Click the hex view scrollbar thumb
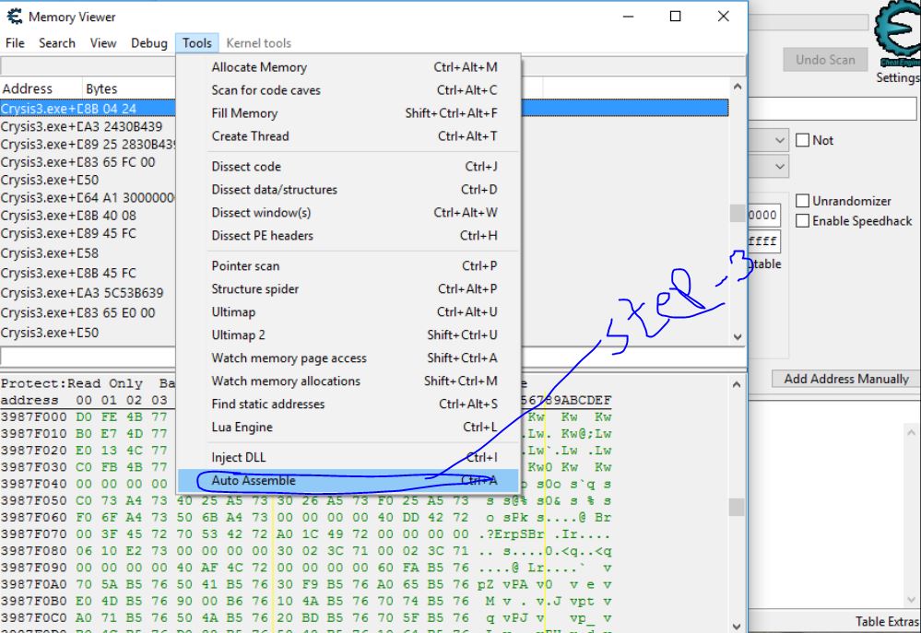The image size is (921, 633). [x=738, y=507]
